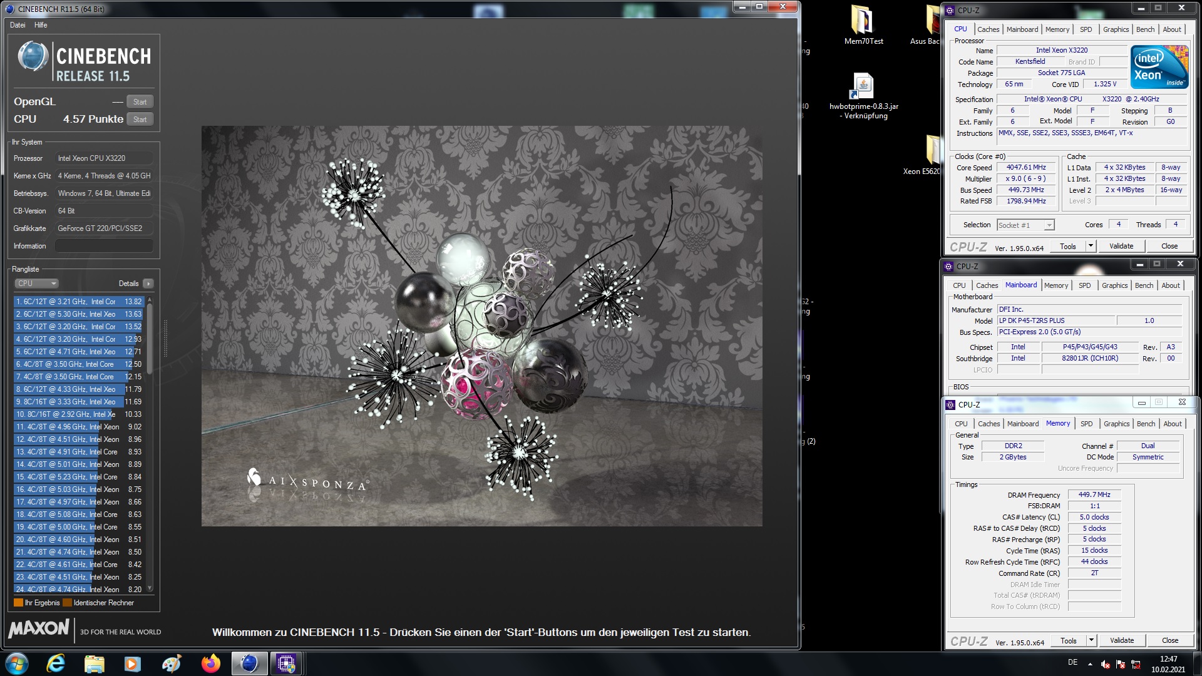Screen dimensions: 1202x676
Task: Open Windows Explorer from the taskbar
Action: click(x=95, y=663)
